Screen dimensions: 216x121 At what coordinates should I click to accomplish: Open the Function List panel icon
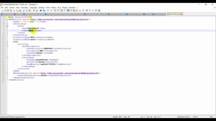77,10
